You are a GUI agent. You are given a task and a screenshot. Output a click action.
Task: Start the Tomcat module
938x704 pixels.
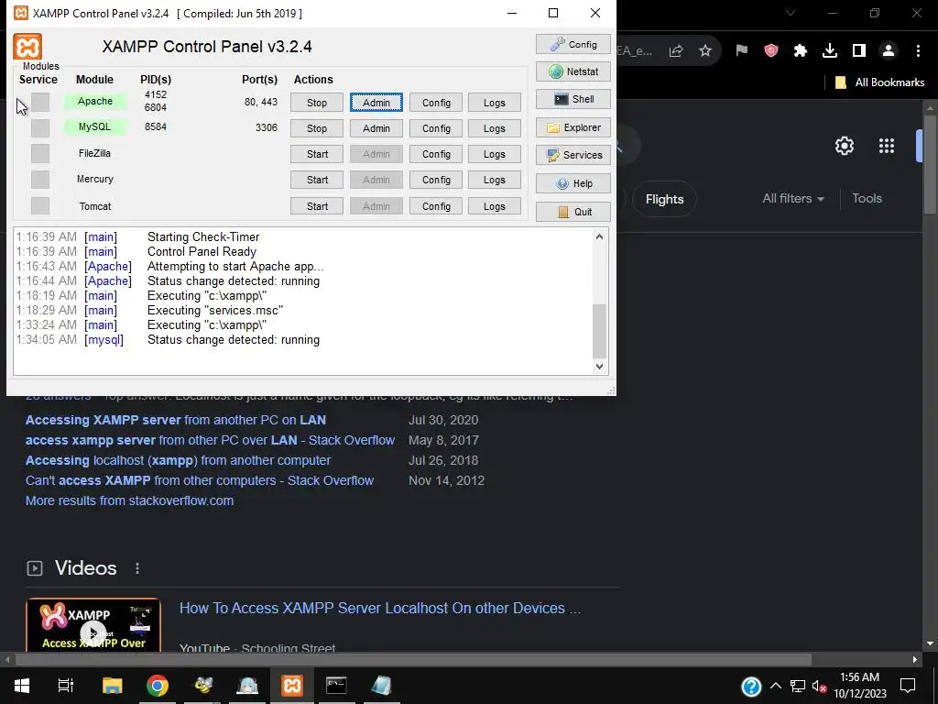coord(317,206)
